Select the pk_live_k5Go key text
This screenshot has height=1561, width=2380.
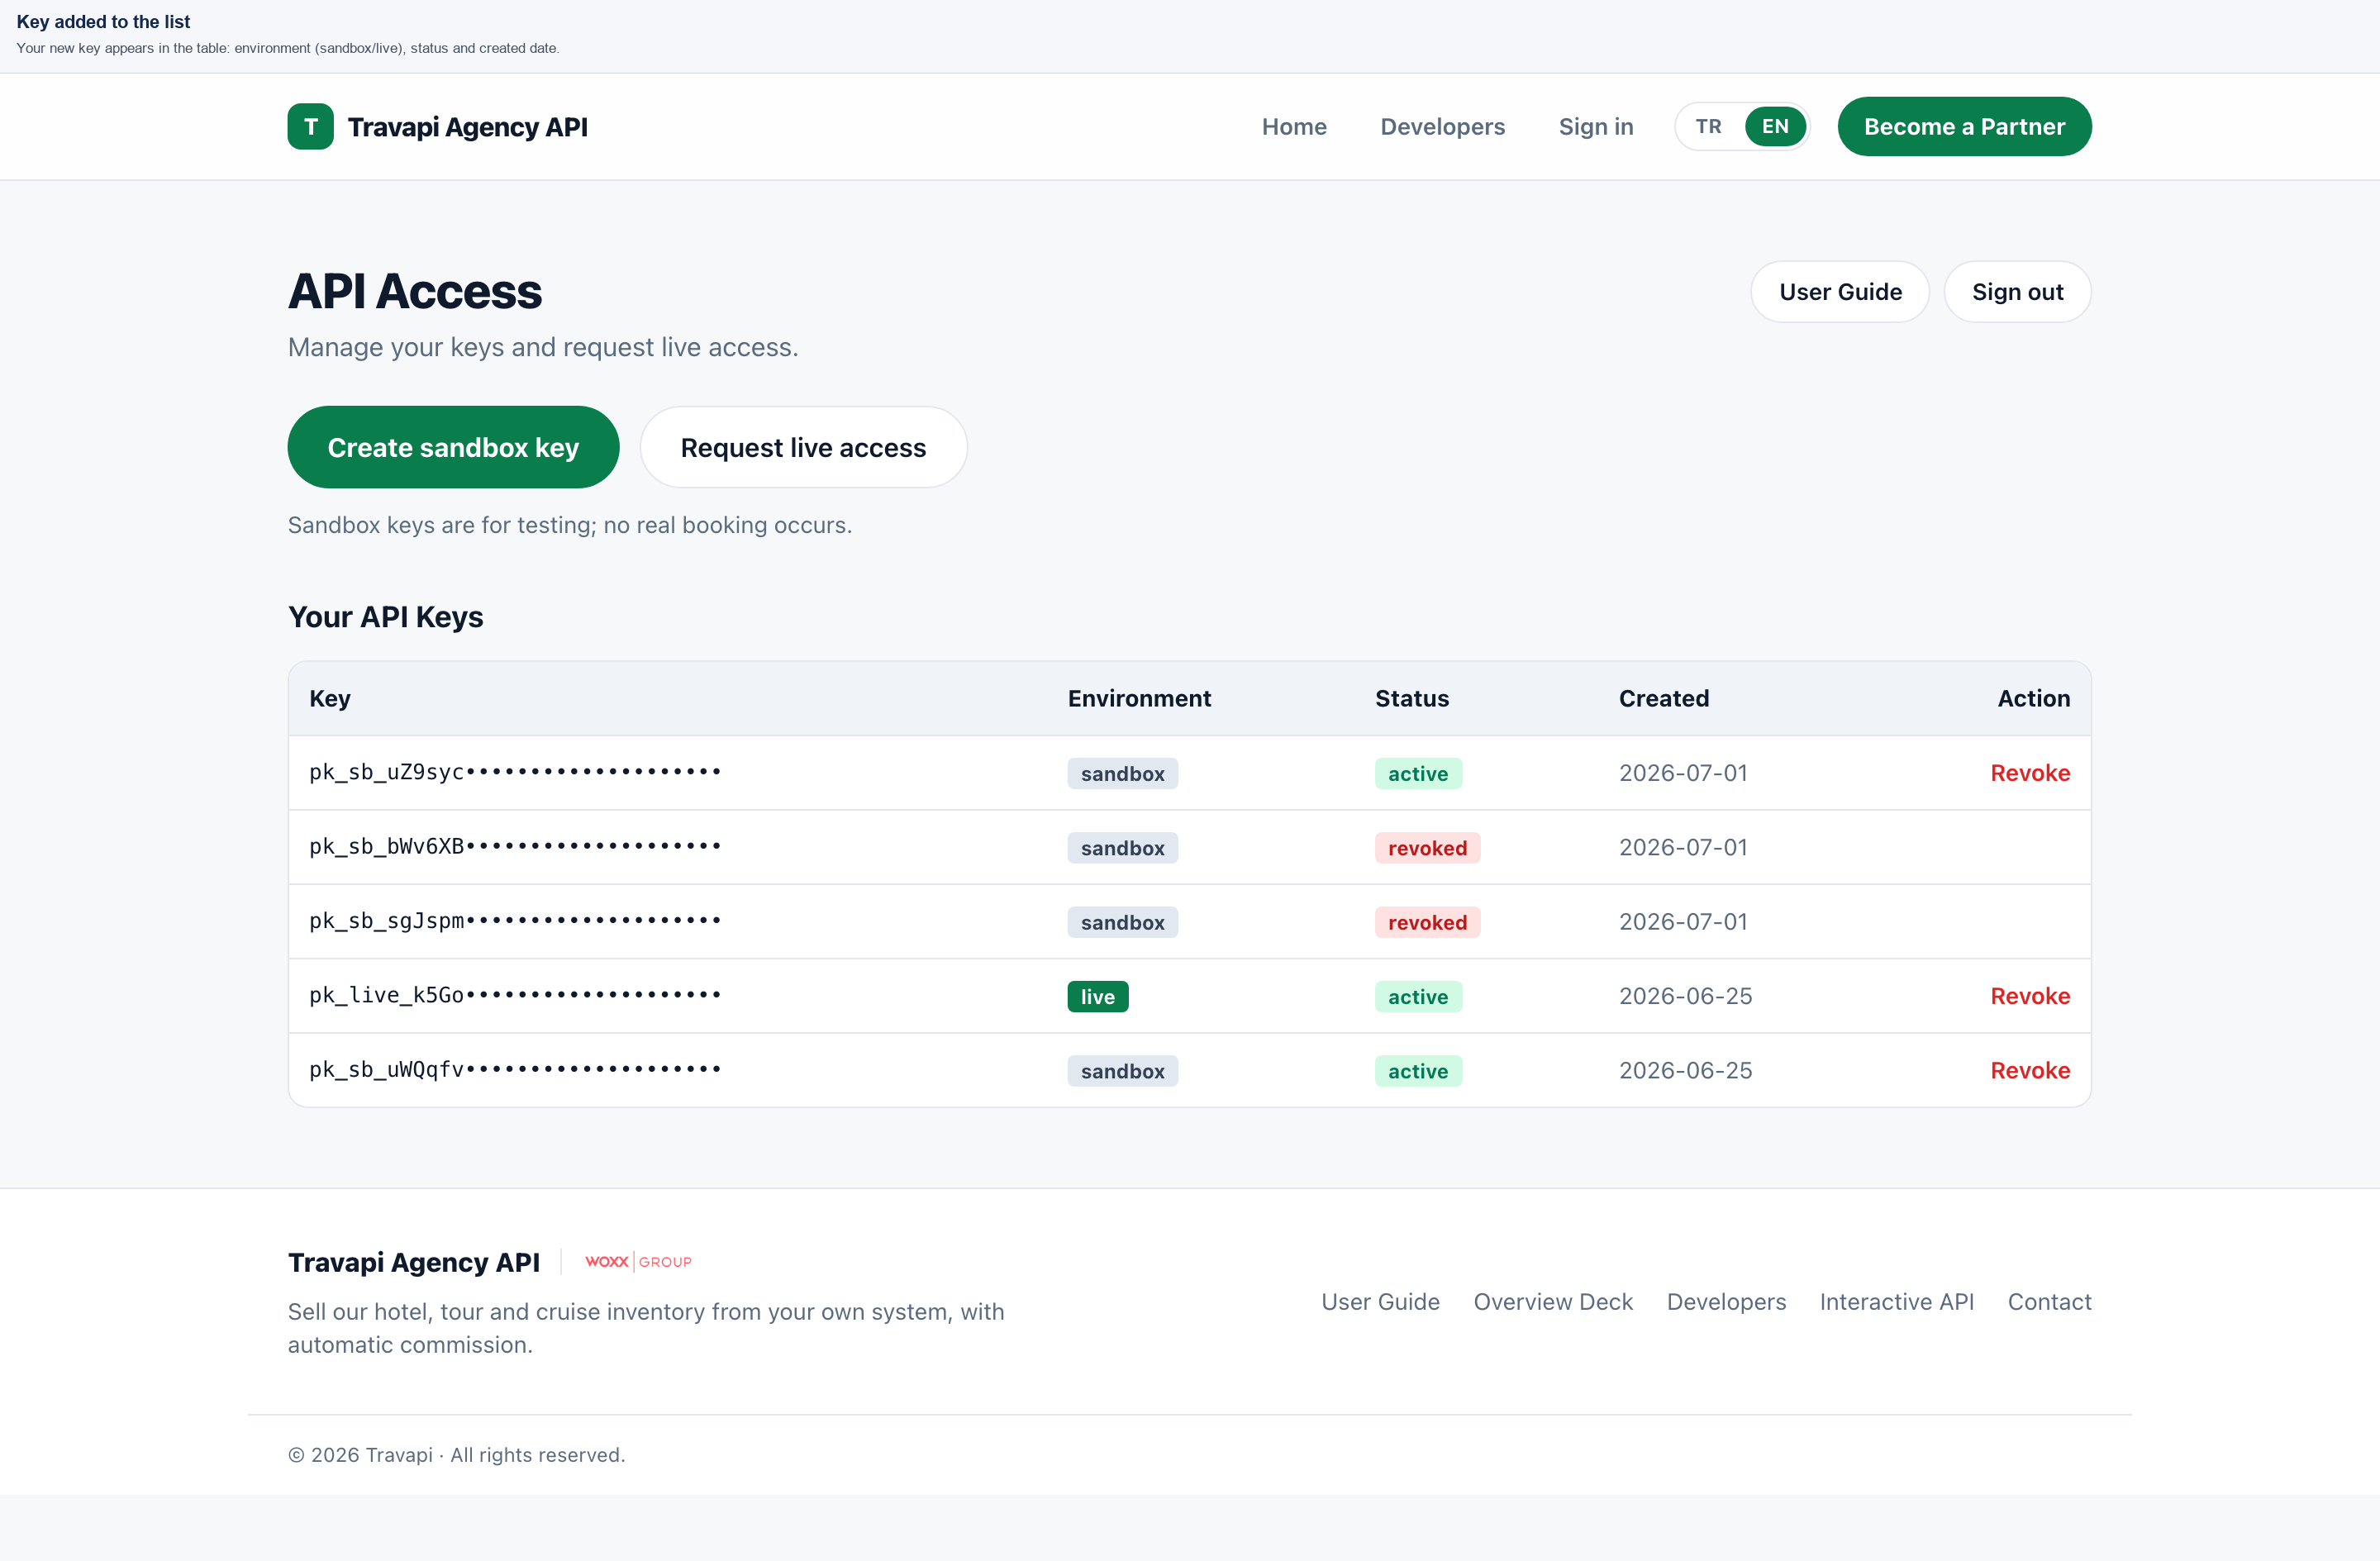[515, 995]
